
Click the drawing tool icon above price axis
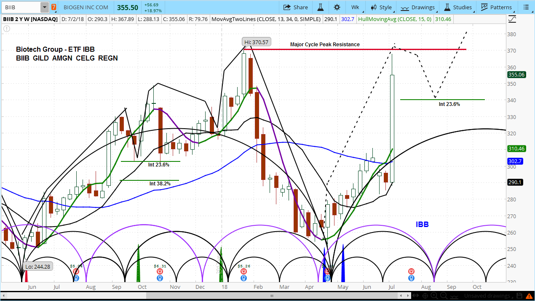[x=512, y=19]
